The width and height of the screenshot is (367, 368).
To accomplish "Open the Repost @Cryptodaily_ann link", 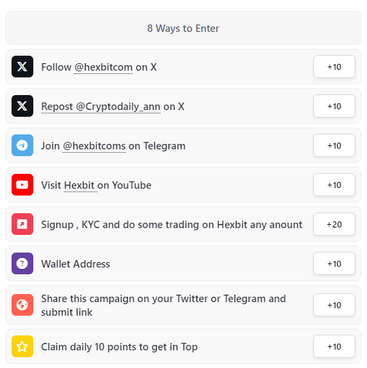I will point(101,107).
